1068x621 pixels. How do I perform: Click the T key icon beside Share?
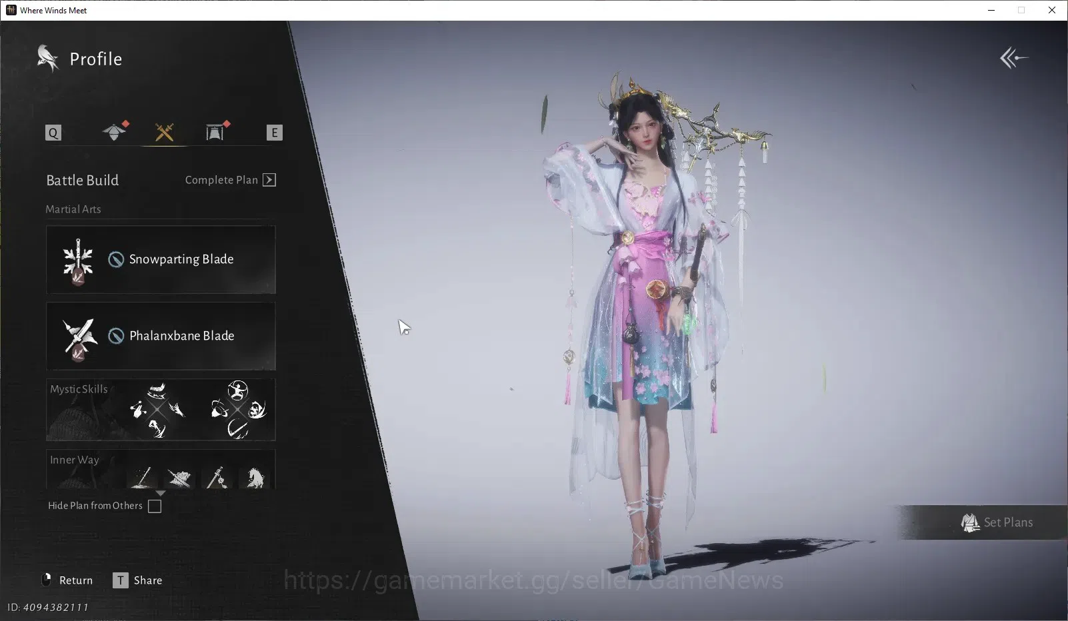click(120, 580)
